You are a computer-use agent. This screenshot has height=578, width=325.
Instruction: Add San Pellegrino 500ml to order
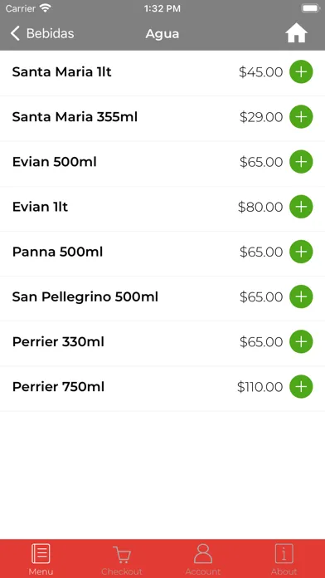click(x=301, y=296)
